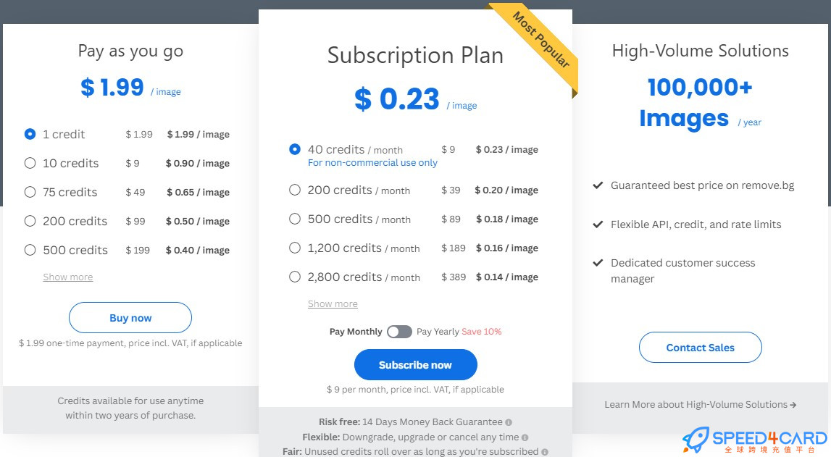Click info icon beside unused credits roll over
The image size is (831, 457).
544,452
